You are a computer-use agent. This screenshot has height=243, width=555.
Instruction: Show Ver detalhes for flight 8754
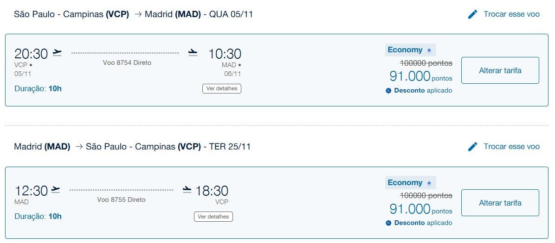point(222,88)
